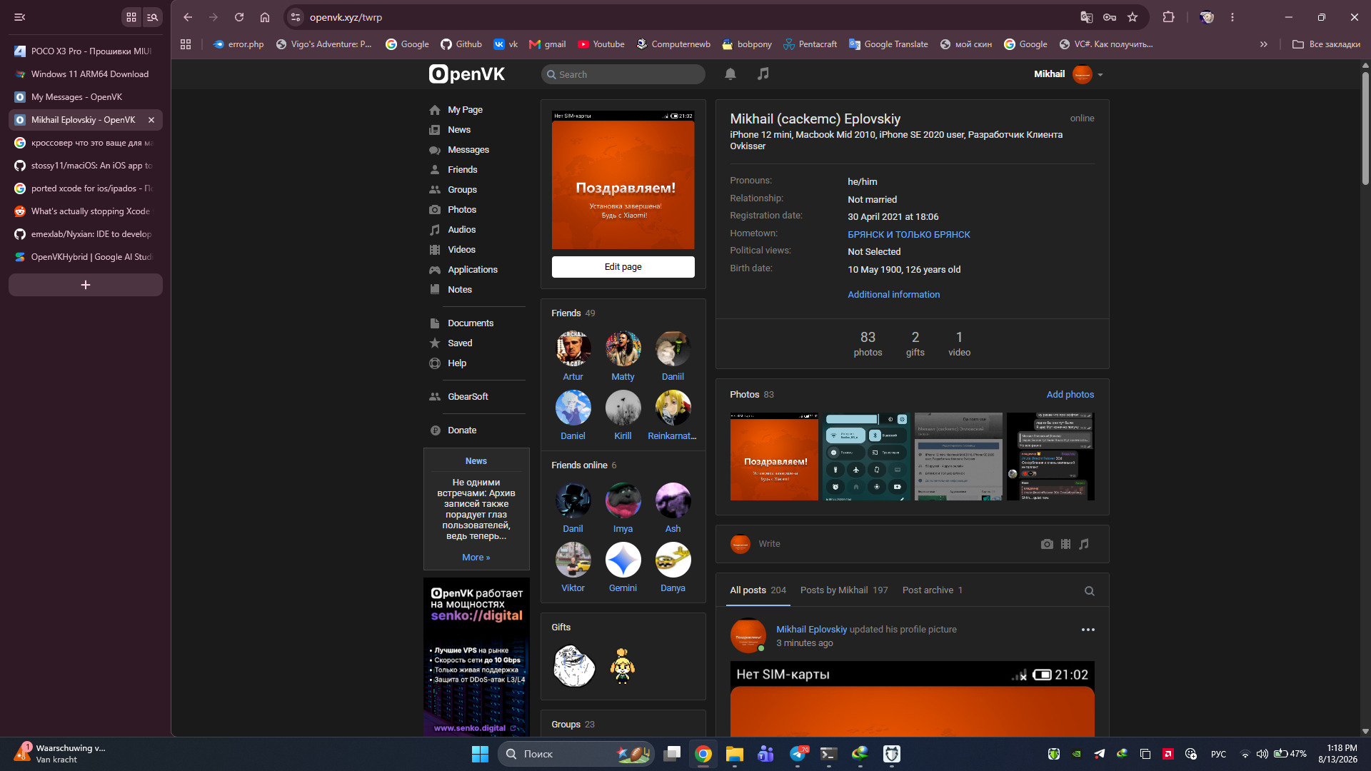Click More » in the News box
The image size is (1371, 771).
tap(476, 558)
